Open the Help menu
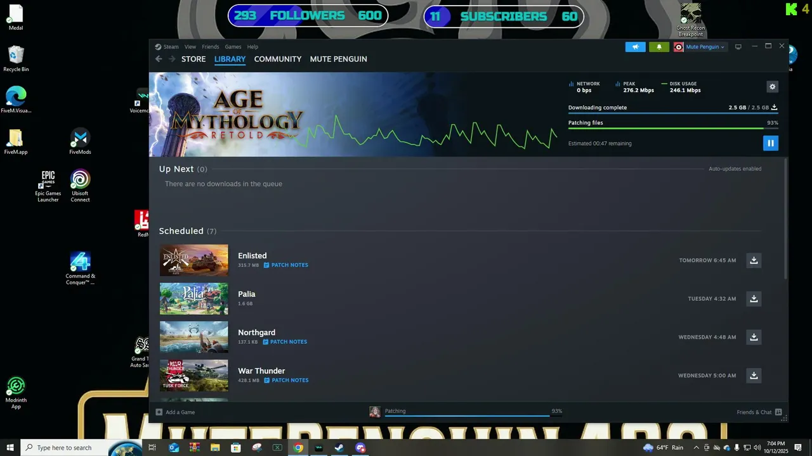Screen dimensions: 812x456 tap(252, 47)
